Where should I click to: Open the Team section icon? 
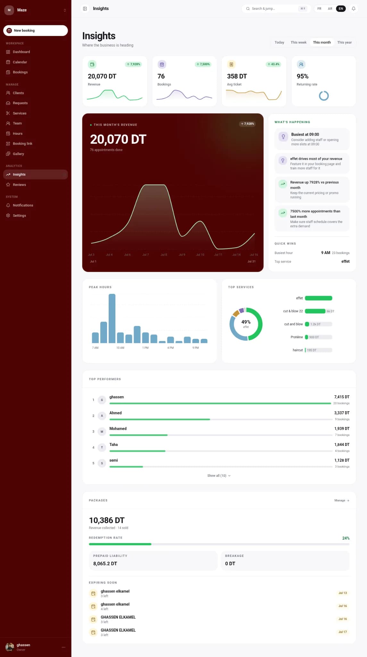pyautogui.click(x=8, y=123)
